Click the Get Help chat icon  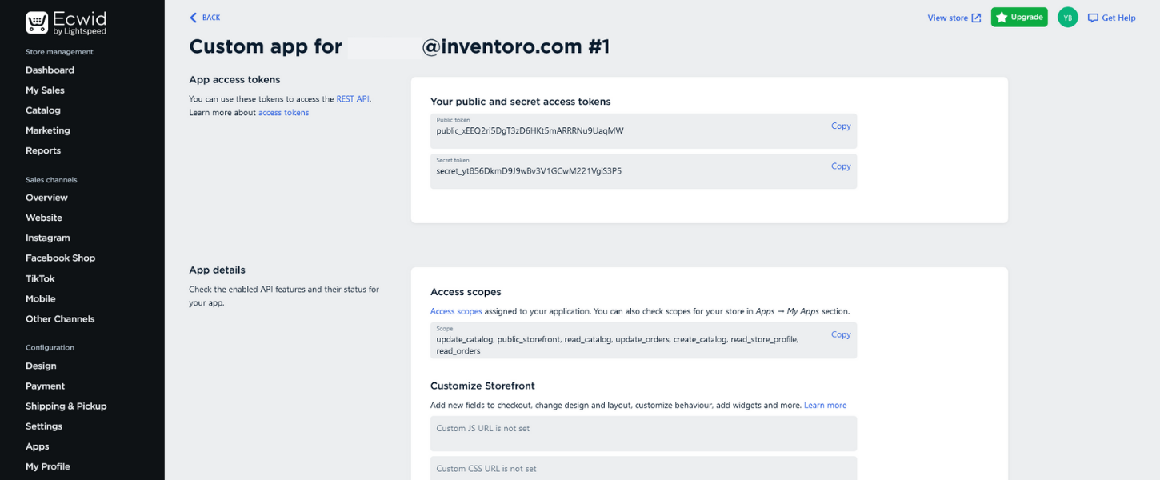1093,18
